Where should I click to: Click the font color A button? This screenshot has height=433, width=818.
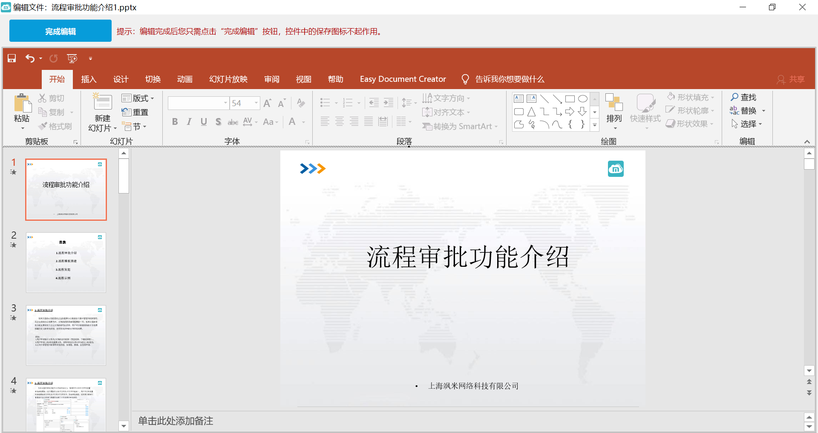[x=292, y=122]
